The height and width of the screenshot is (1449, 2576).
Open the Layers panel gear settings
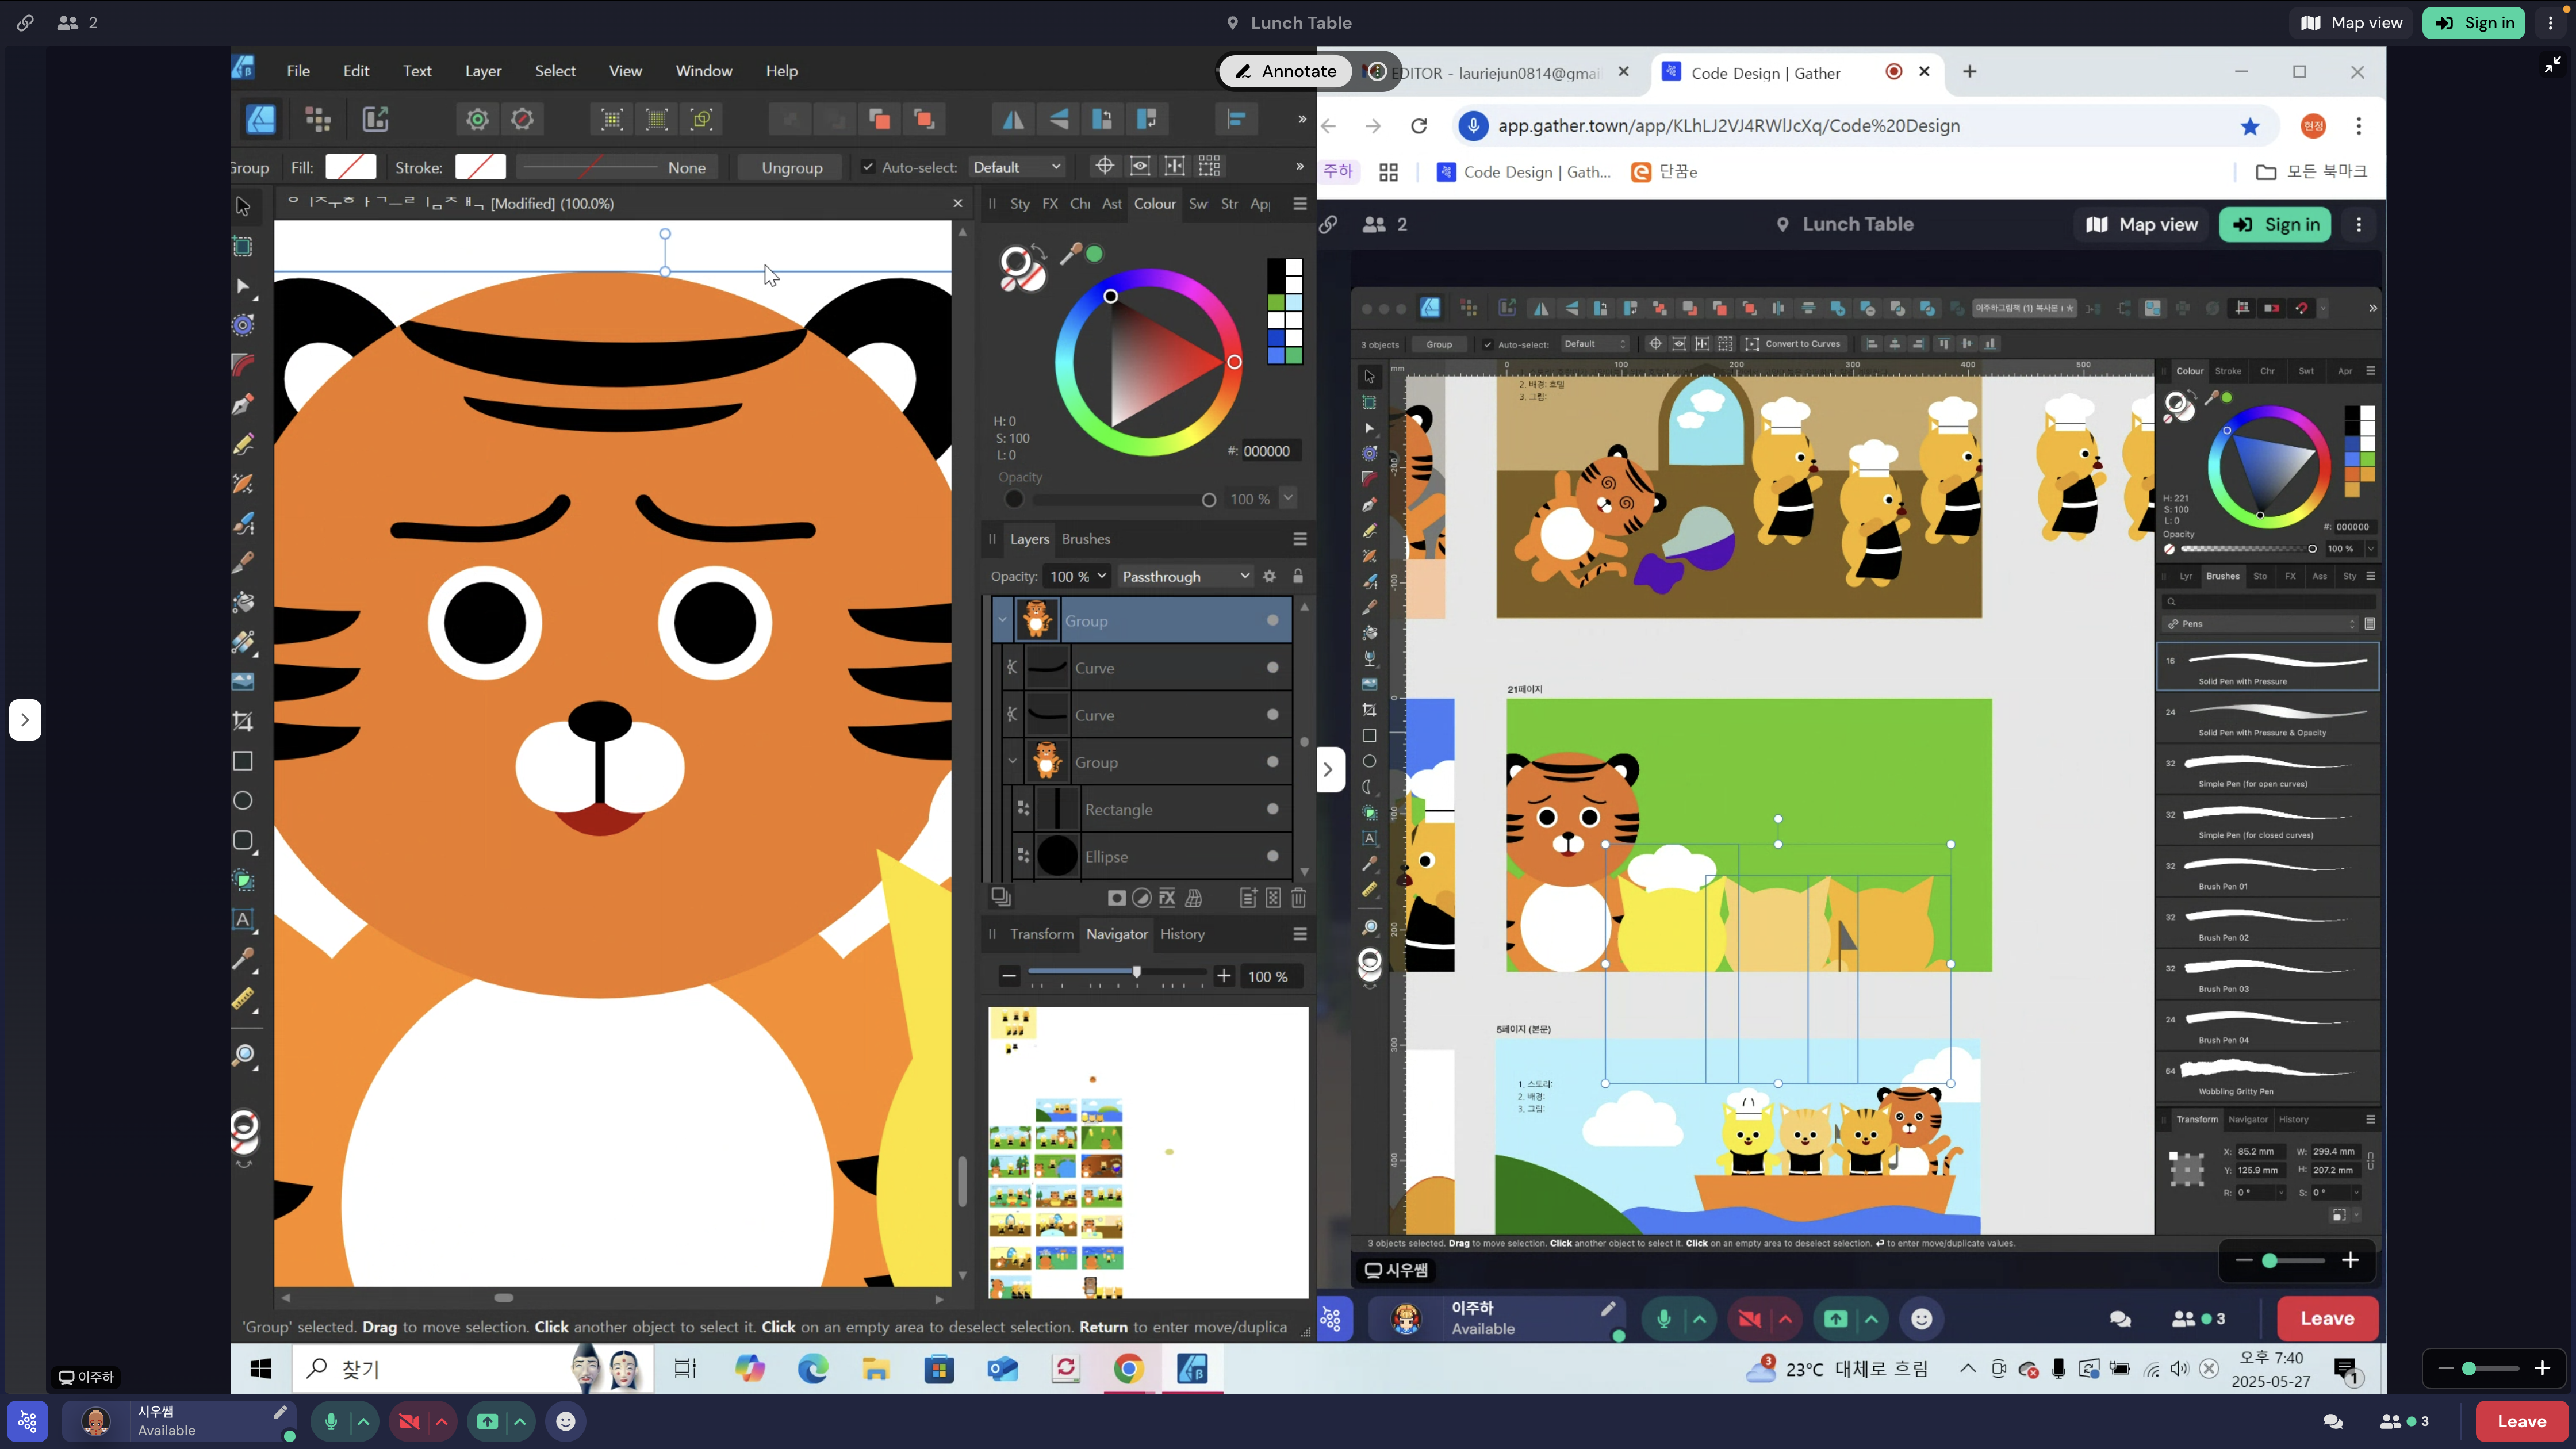point(1270,576)
